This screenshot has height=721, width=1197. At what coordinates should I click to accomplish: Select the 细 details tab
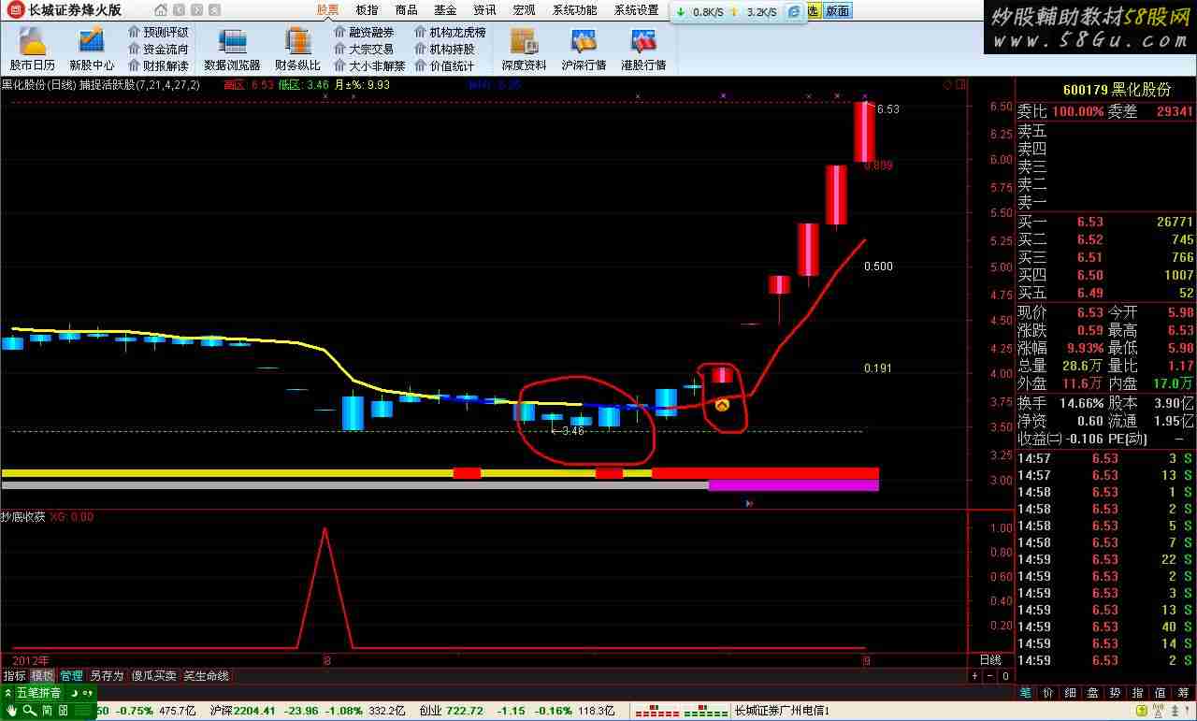[x=1071, y=693]
